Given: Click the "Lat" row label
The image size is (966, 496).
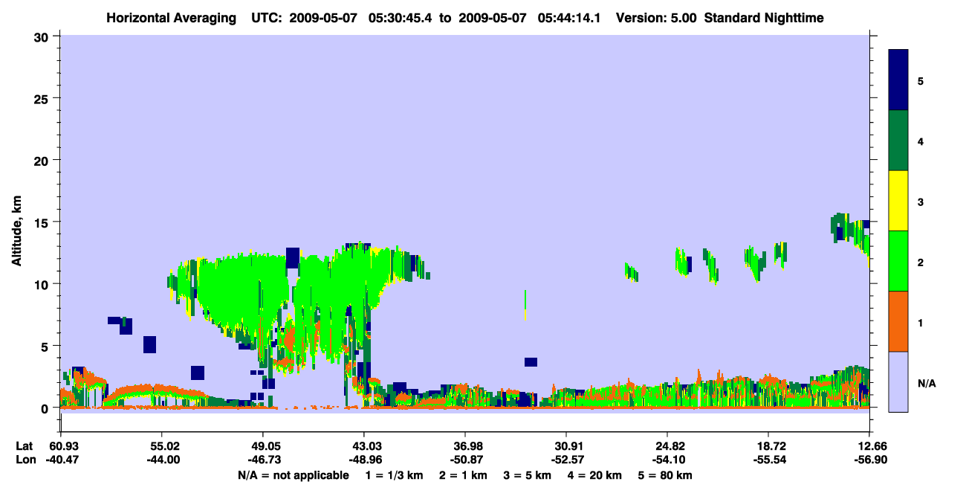Looking at the screenshot, I should (x=24, y=446).
